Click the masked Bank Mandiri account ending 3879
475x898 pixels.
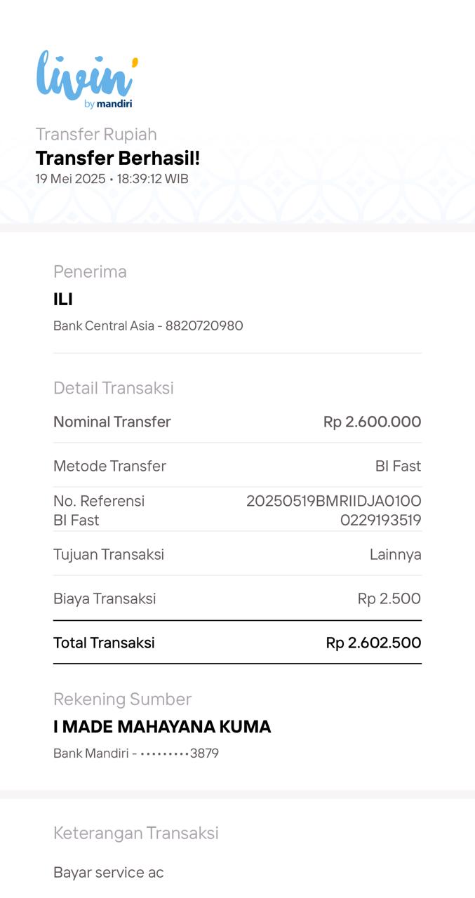pyautogui.click(x=180, y=753)
